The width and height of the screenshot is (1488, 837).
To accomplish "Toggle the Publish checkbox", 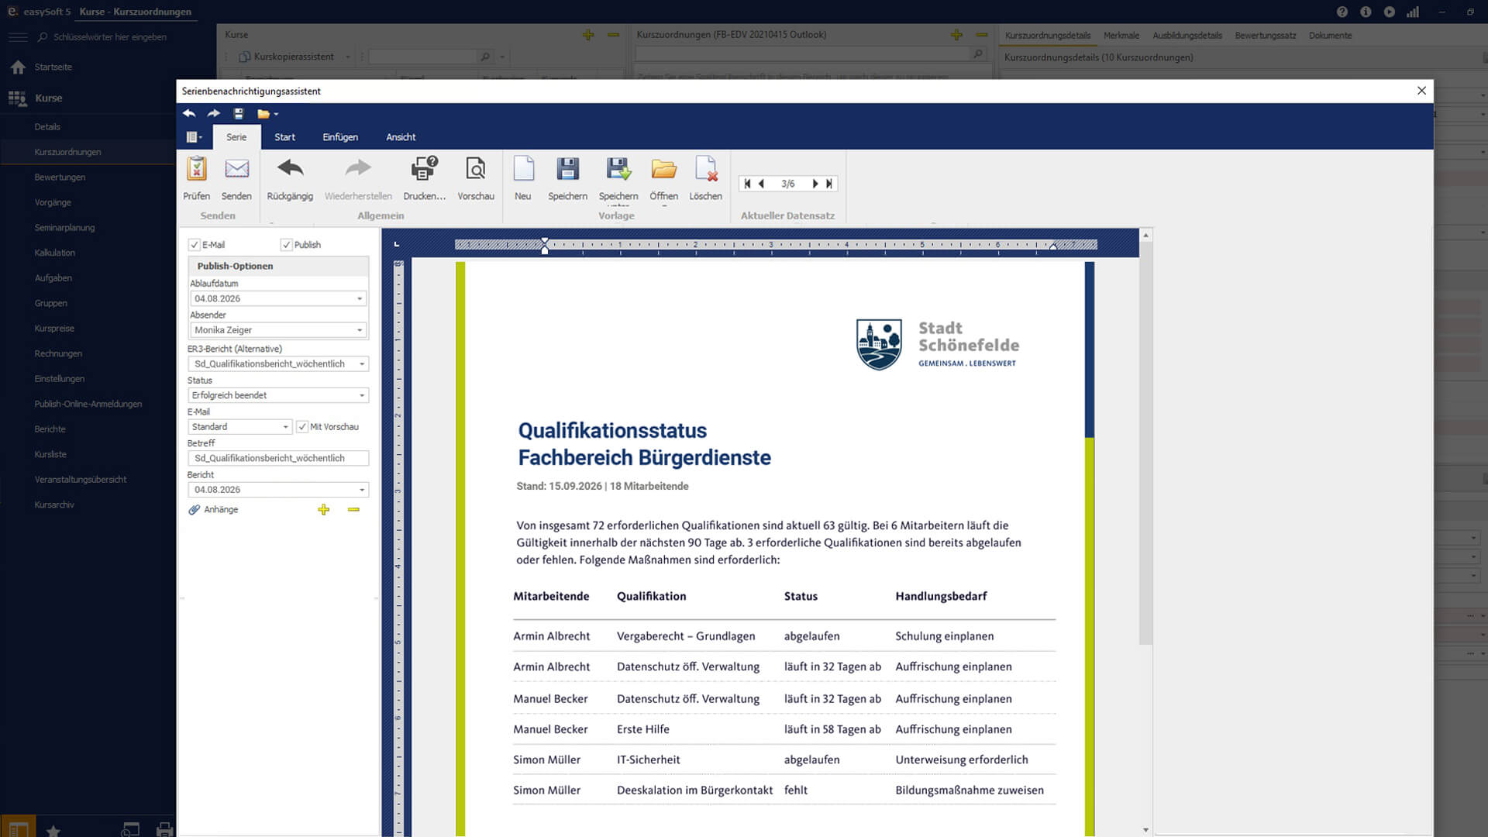I will point(287,245).
